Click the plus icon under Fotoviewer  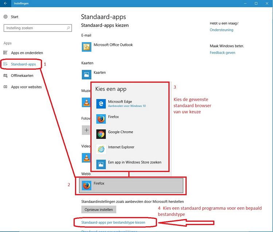(86, 130)
